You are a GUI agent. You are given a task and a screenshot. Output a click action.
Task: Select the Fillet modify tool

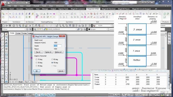click(6, 79)
